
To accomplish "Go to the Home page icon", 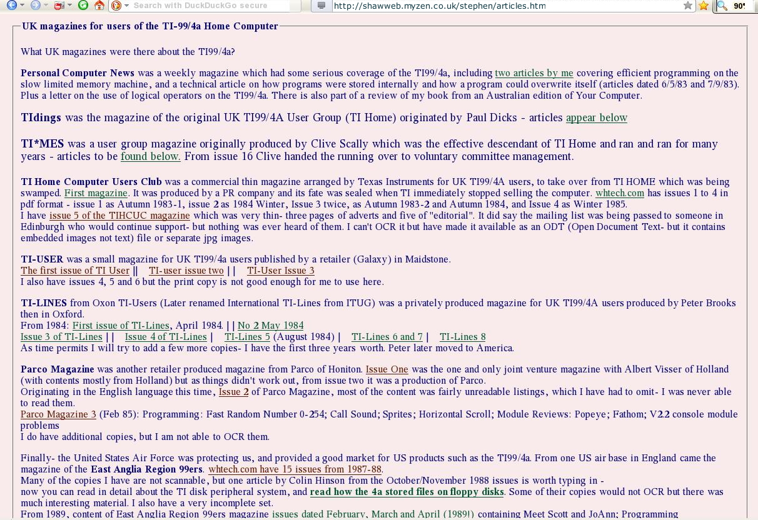I will (x=99, y=5).
